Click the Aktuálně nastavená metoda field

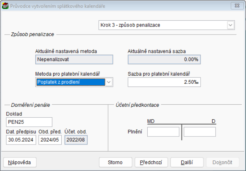coord(74,59)
